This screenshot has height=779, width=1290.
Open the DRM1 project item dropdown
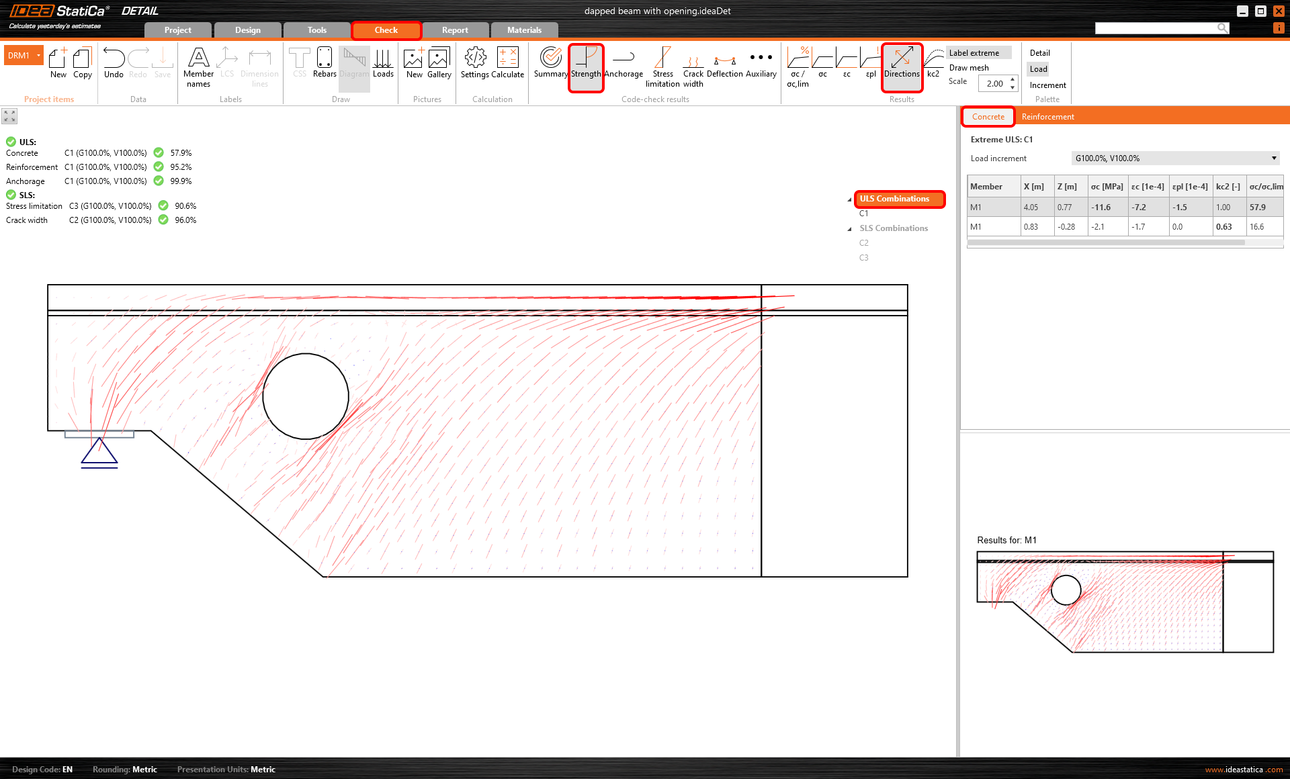coord(39,56)
